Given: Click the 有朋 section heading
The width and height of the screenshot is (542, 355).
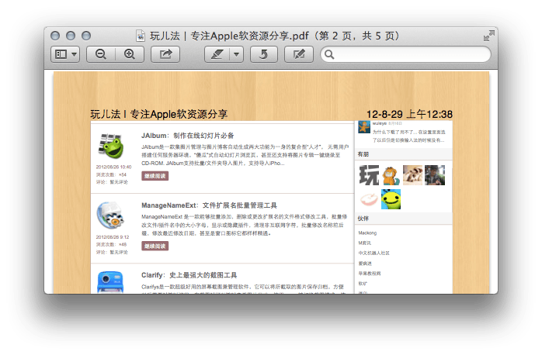Looking at the screenshot, I should (x=363, y=154).
